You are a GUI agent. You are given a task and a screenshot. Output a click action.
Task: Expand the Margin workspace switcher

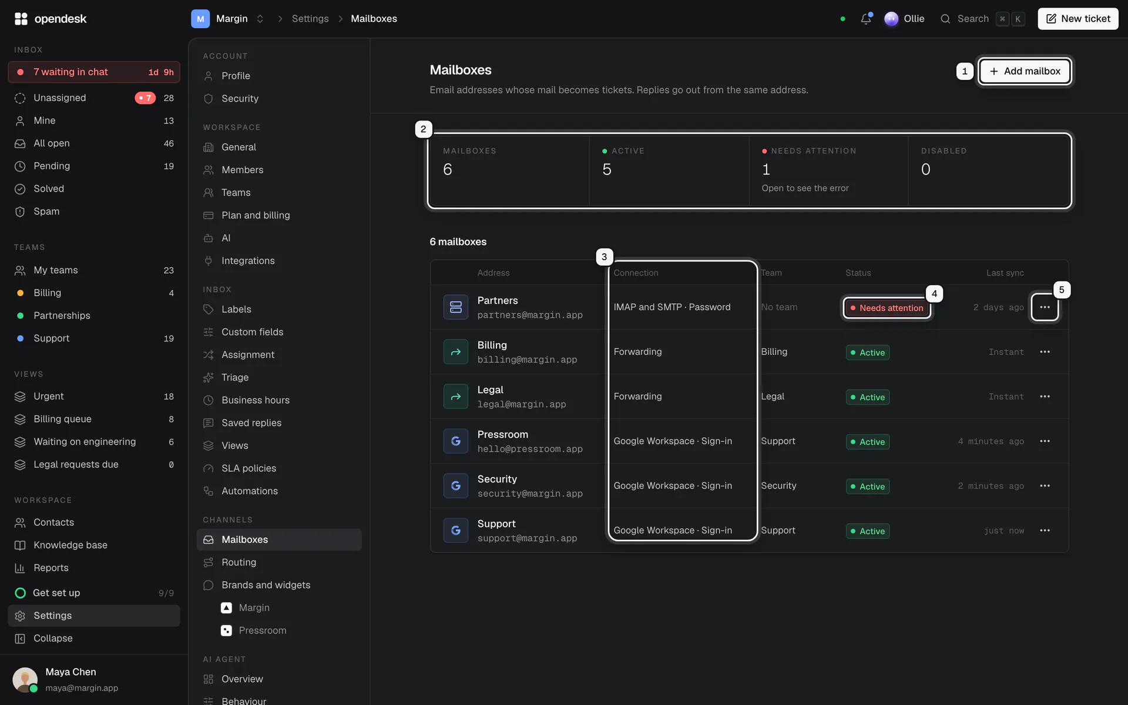coord(260,19)
